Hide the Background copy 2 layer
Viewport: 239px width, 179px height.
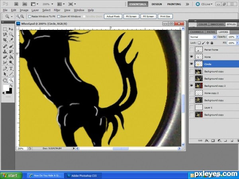(192, 86)
